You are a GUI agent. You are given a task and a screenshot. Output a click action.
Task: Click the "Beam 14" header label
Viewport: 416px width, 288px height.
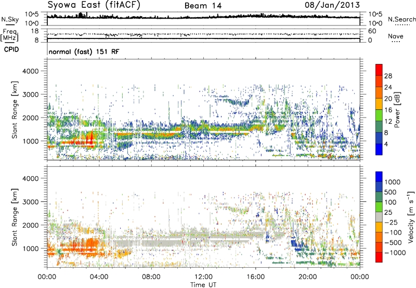[203, 6]
